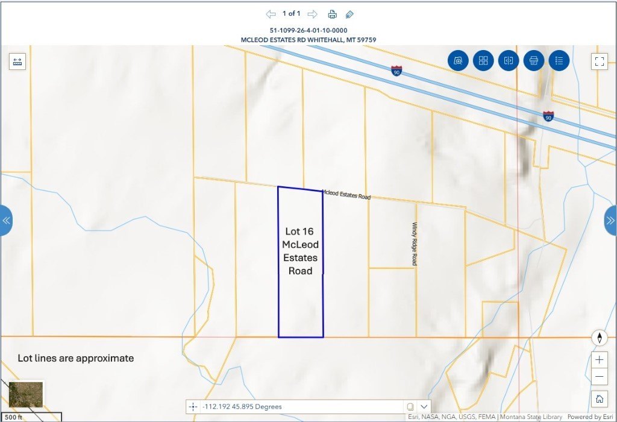Reset map to home extent
The image size is (617, 422).
coord(600,398)
